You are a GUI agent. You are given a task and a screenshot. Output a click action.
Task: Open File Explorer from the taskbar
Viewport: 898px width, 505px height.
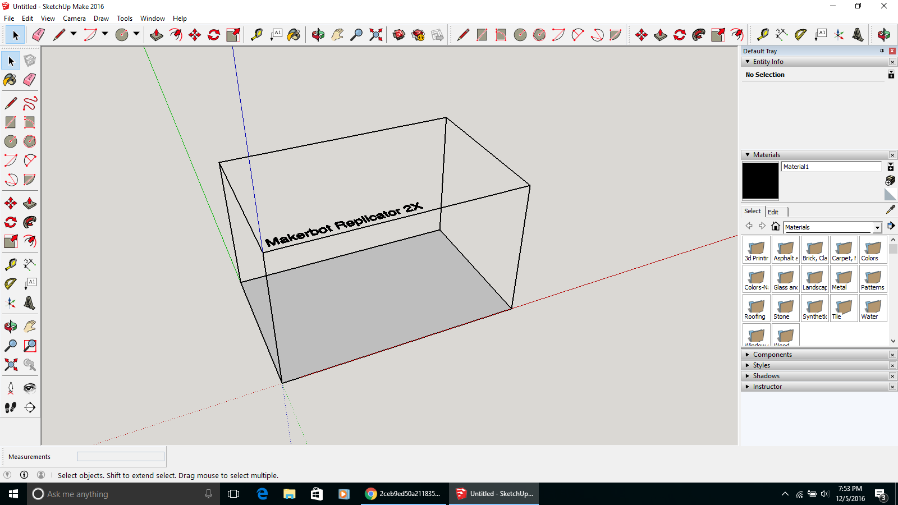289,494
